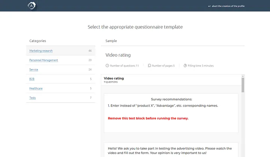Open the Personnel Management category
Screen dimensions: 270x157
point(43,60)
